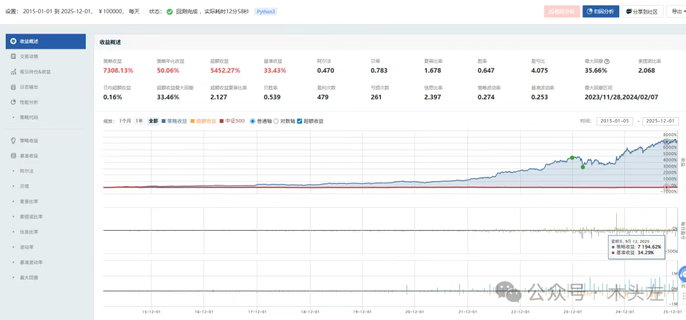Set chart zoom range to 1个月
686x320 pixels.
coord(125,121)
